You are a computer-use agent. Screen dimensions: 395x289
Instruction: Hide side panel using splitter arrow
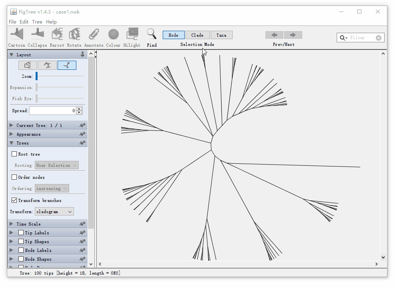(x=96, y=53)
